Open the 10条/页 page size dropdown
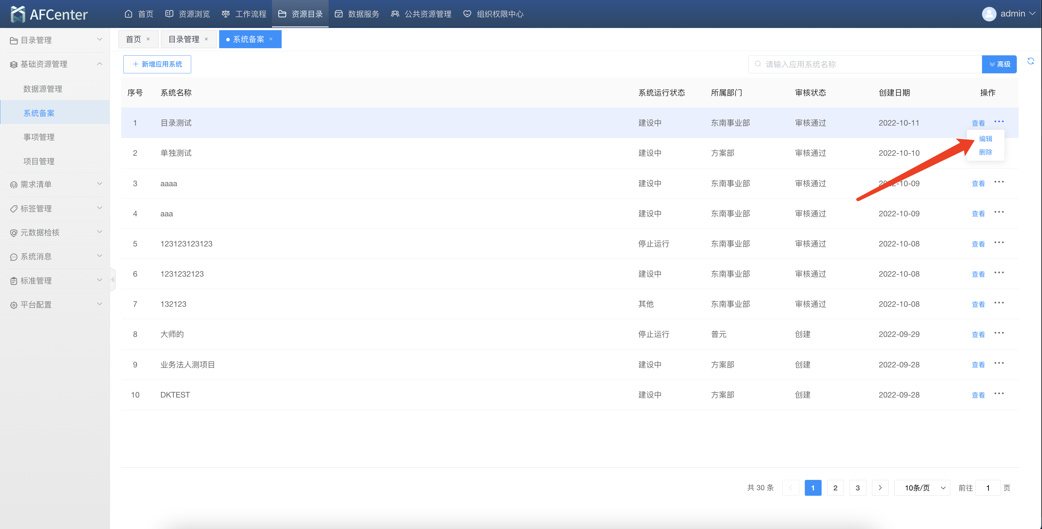1042x529 pixels. [x=922, y=488]
